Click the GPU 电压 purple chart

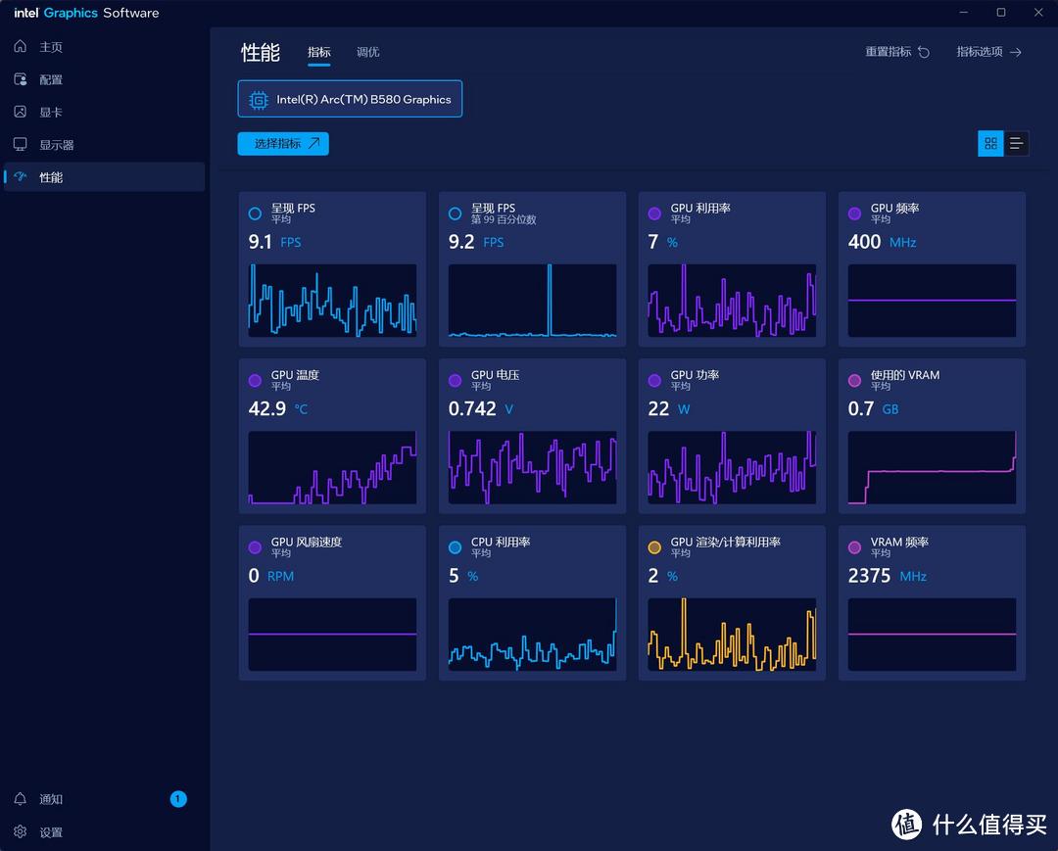click(x=532, y=467)
